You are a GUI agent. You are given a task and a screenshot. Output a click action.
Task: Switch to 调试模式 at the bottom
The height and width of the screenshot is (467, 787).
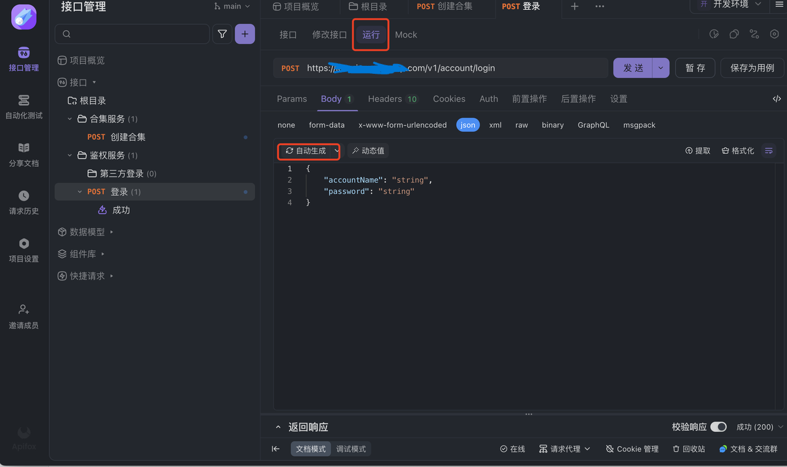click(351, 449)
